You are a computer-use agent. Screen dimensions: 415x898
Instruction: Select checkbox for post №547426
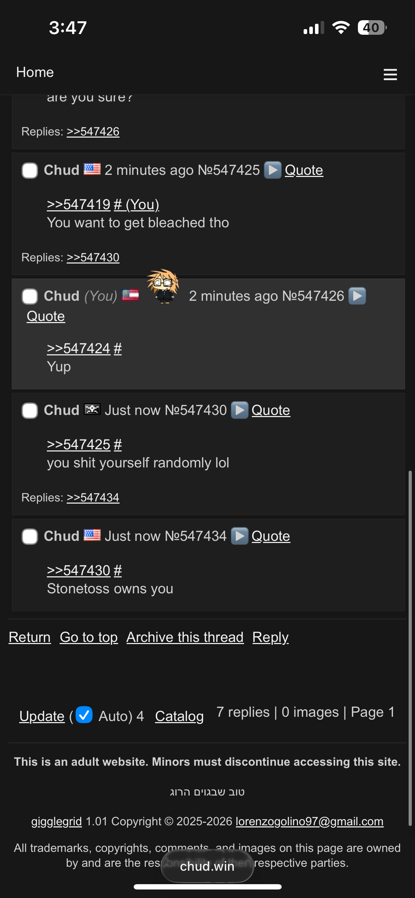coord(30,296)
